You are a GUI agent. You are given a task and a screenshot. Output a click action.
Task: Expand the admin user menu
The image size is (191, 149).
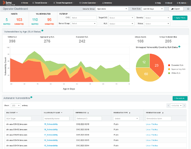[182, 3]
